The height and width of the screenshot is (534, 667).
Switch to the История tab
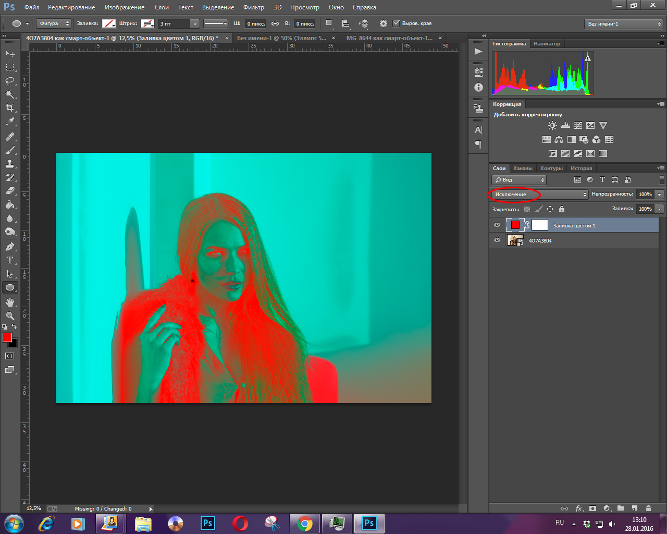[581, 168]
